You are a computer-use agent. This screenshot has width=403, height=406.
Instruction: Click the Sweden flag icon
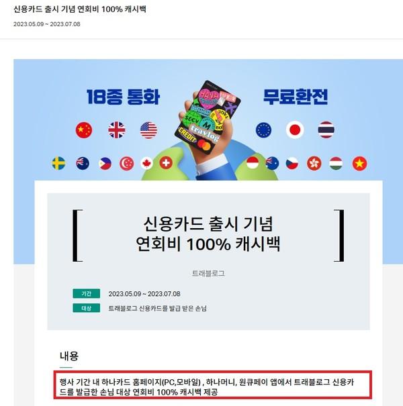pos(58,163)
